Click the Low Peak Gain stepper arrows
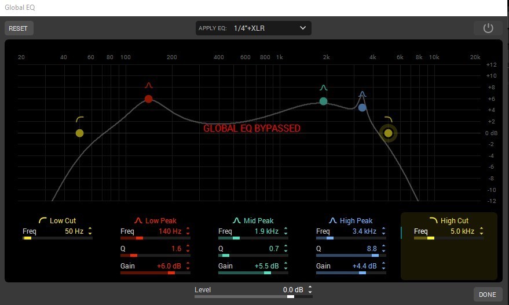509x305 pixels. pos(188,266)
